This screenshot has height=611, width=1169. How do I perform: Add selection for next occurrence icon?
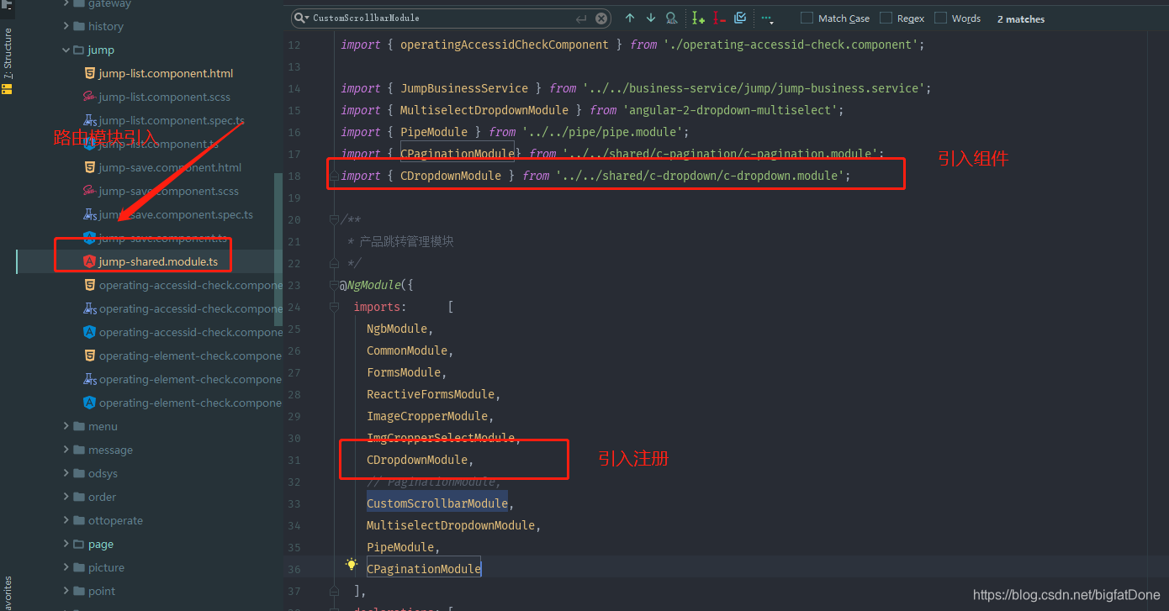(x=698, y=18)
